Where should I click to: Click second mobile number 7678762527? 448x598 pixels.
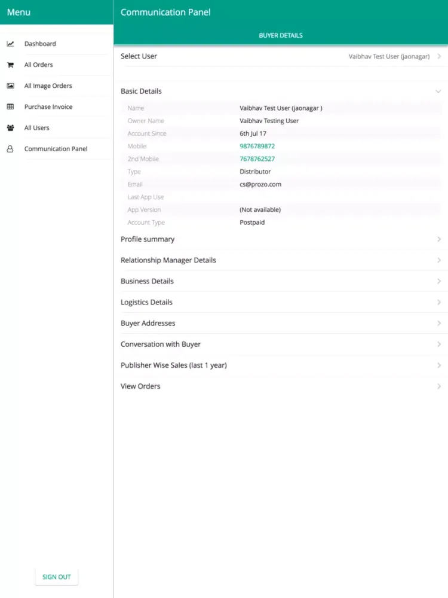[x=257, y=158]
